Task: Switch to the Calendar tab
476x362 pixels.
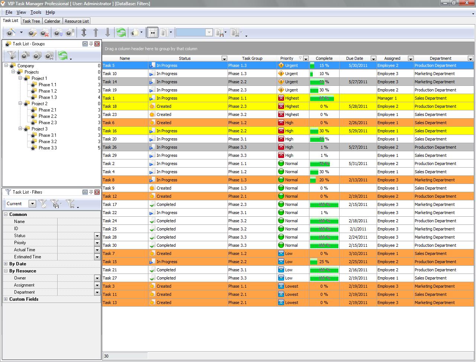Action: click(x=52, y=21)
